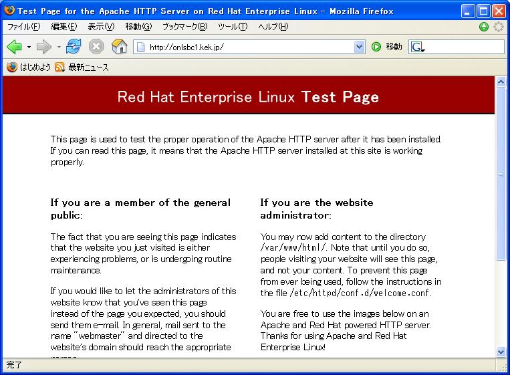Open the 編集(E) menu
Screen dimensions: 510x375
(64, 27)
